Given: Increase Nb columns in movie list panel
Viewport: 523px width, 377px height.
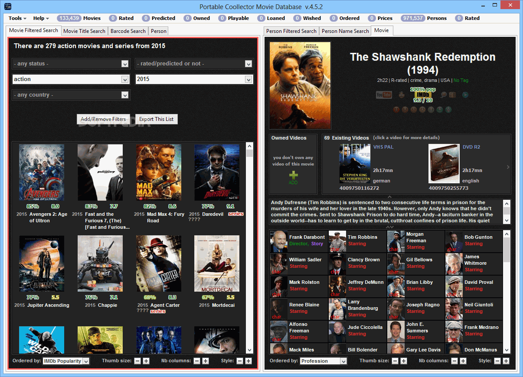Looking at the screenshot, I should click(206, 361).
